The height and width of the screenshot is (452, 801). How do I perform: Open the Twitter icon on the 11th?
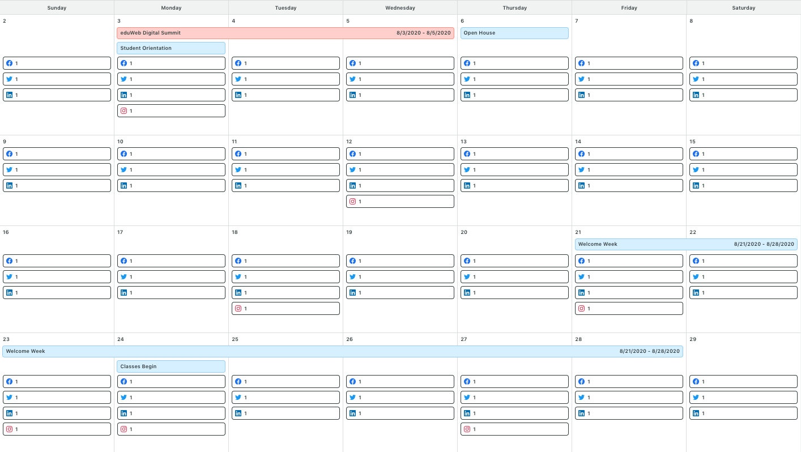238,170
